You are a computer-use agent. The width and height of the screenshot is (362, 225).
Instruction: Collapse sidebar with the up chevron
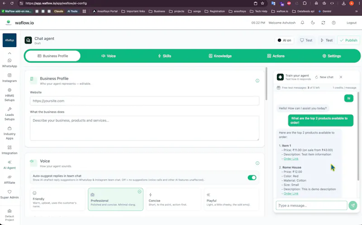pyautogui.click(x=10, y=53)
